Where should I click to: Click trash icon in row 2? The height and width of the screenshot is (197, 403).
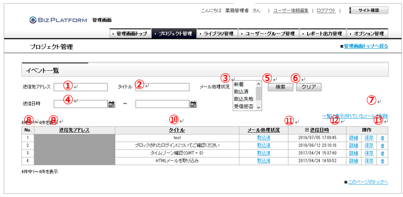[x=382, y=146]
